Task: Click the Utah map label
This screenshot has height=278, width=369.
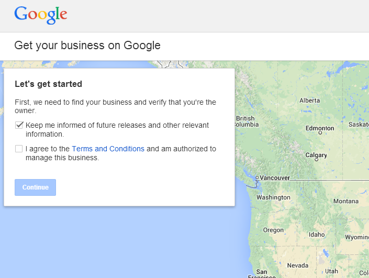Action: point(331,271)
